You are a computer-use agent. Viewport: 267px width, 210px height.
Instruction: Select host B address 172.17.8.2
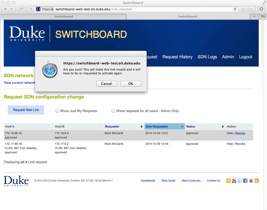coord(62,144)
